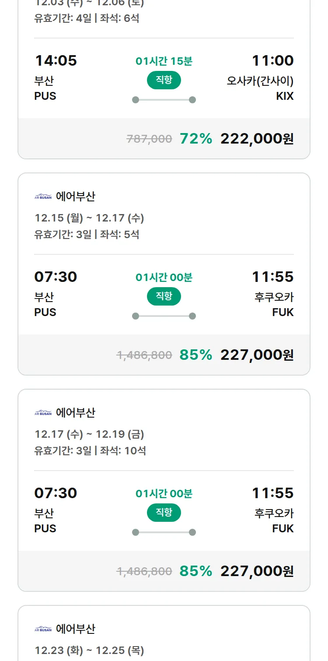Click the Air Busan logo on the 12.23 flight
The width and height of the screenshot is (328, 661).
(43, 629)
